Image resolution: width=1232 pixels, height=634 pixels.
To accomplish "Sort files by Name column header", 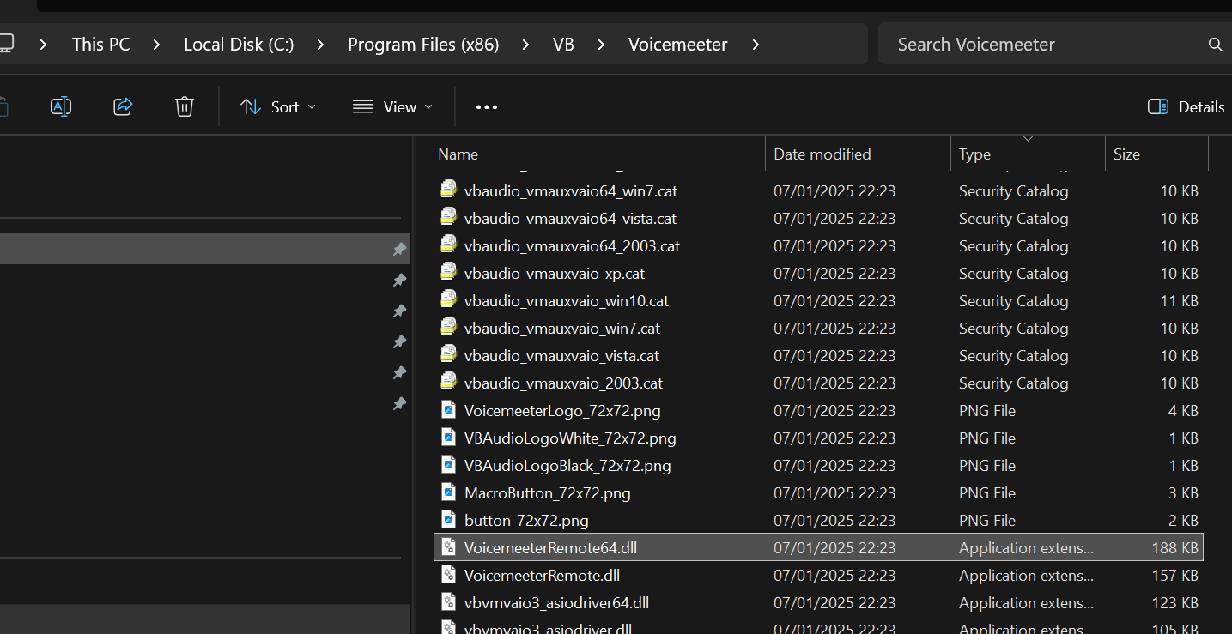I will click(458, 154).
